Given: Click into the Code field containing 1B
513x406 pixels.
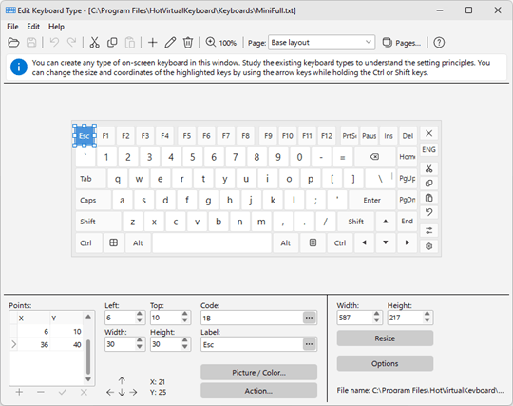Looking at the screenshot, I should [x=253, y=318].
